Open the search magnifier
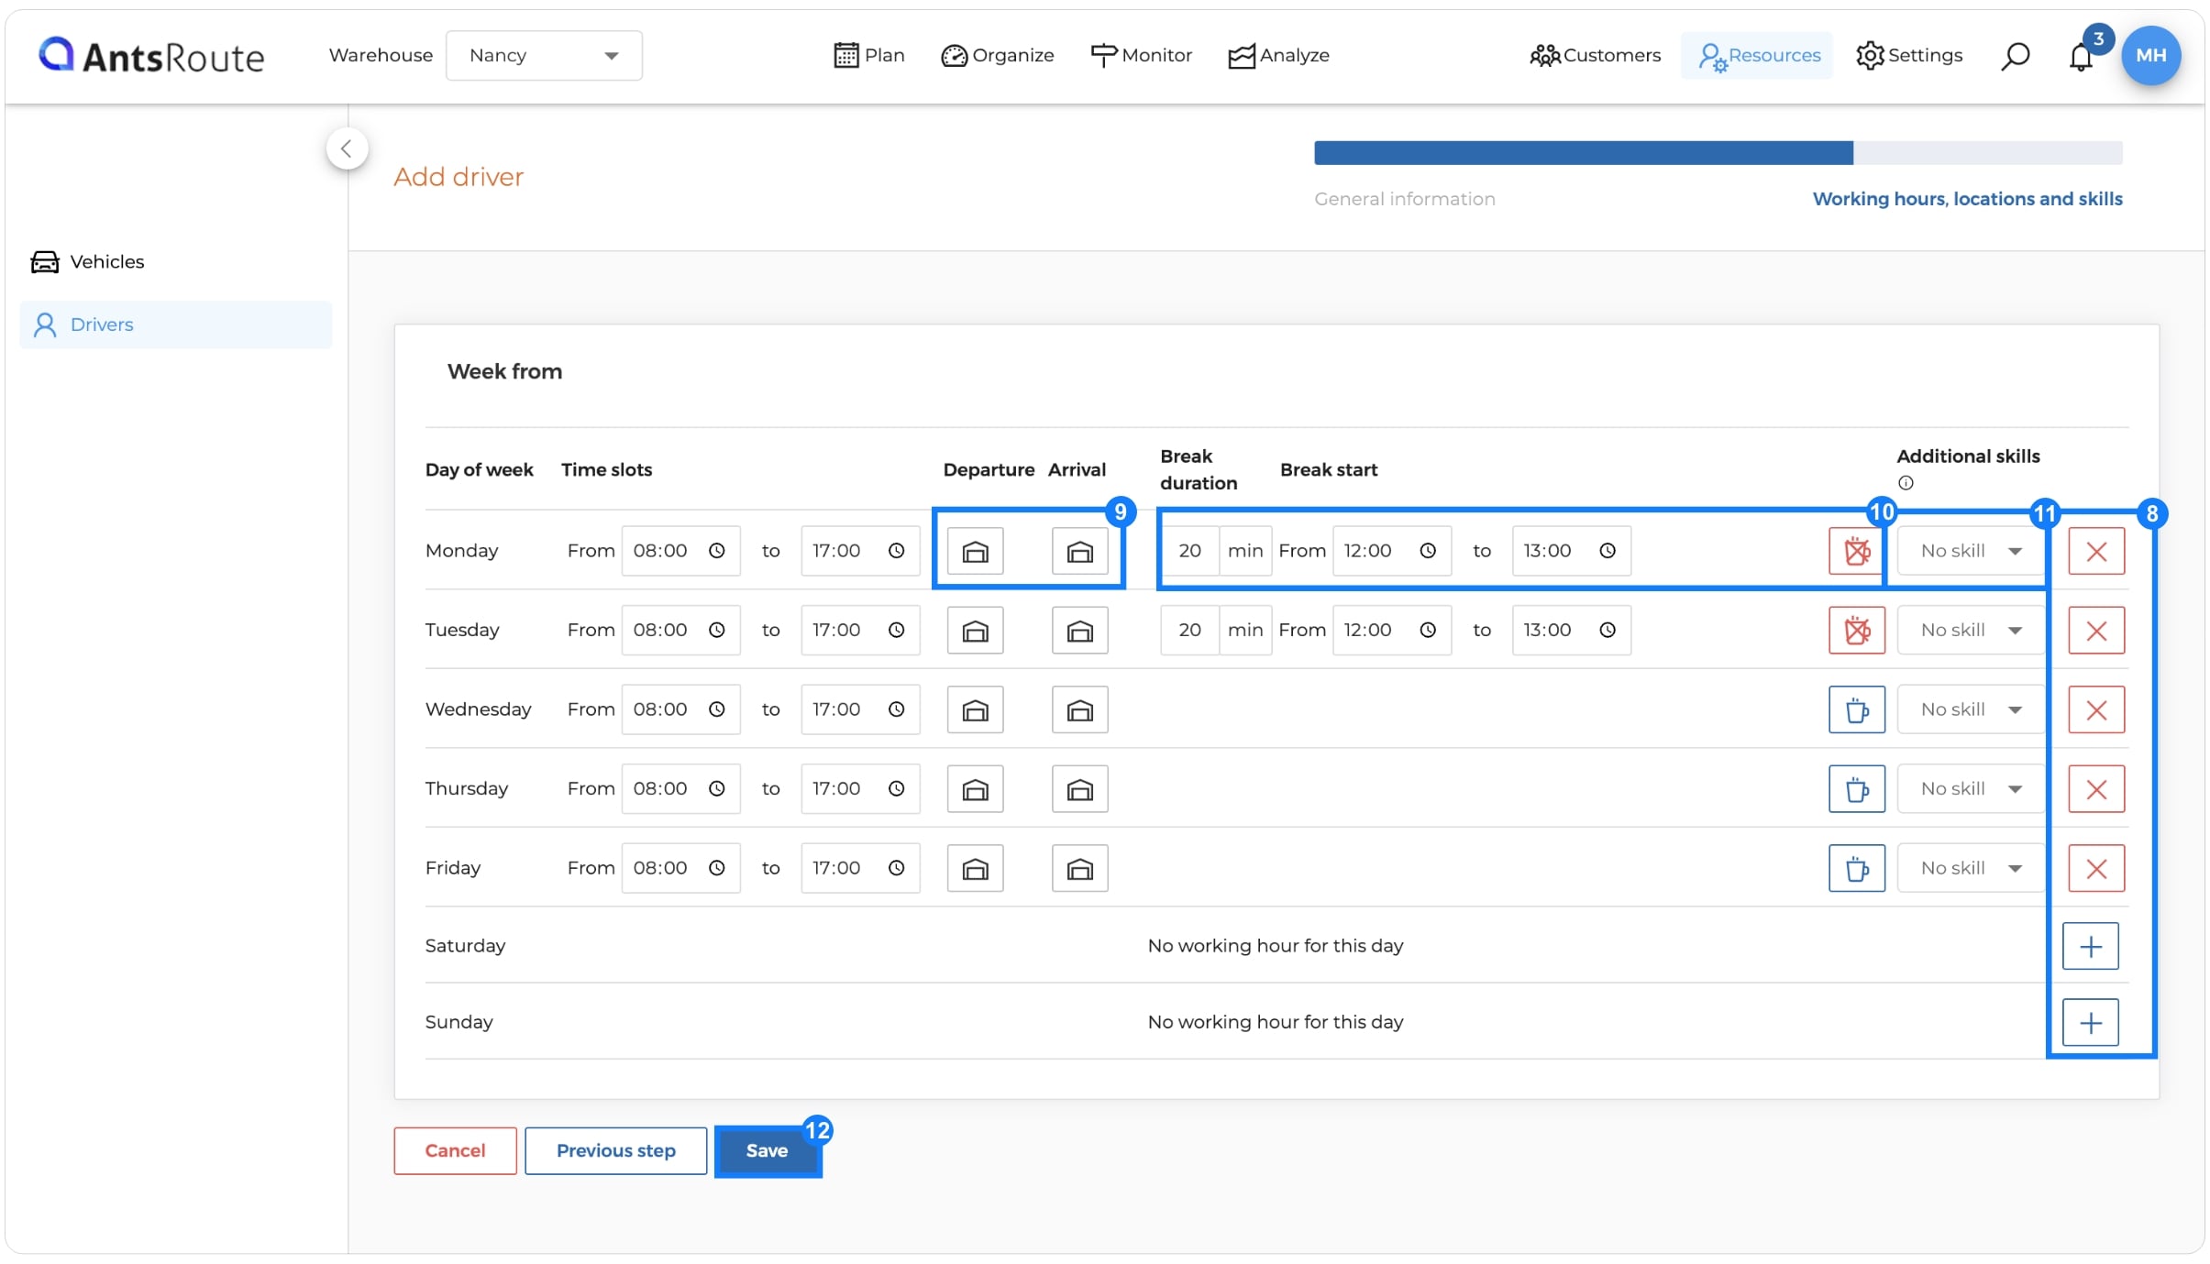Viewport: 2210px width, 1264px height. click(x=2015, y=56)
